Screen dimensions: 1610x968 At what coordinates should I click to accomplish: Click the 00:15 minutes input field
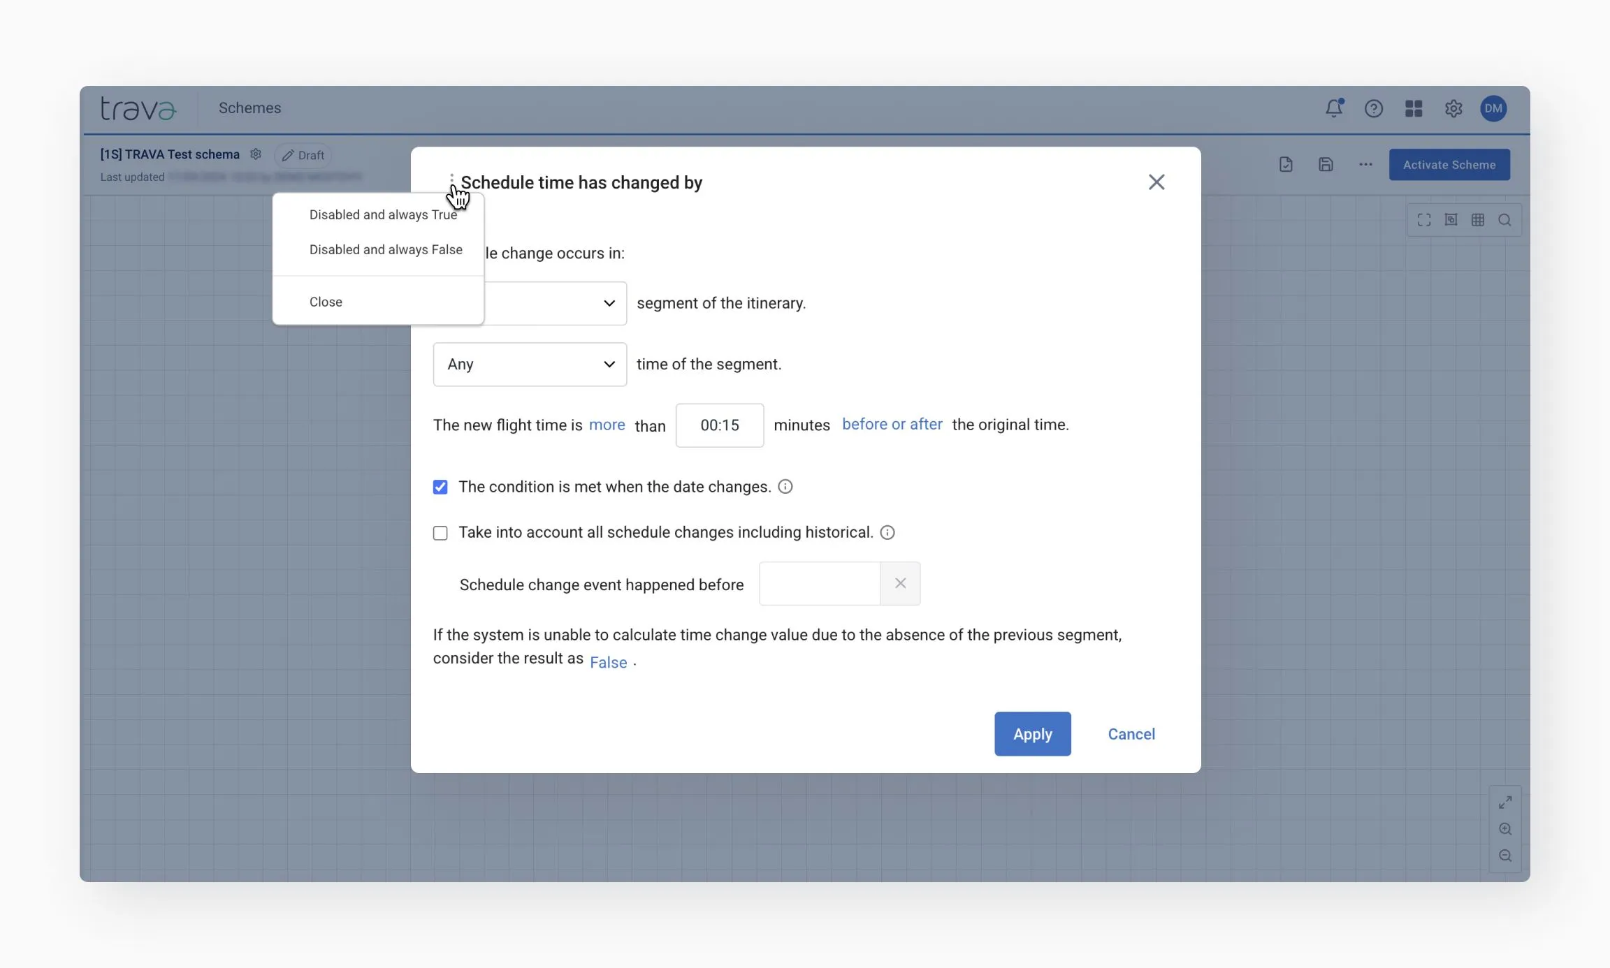(x=719, y=425)
